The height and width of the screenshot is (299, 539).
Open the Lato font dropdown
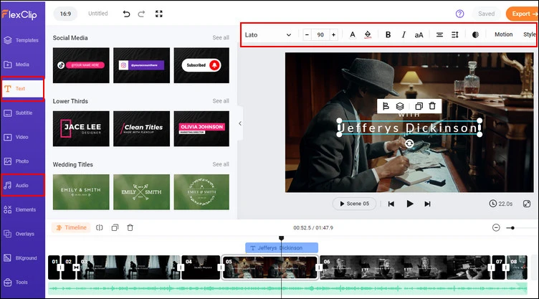268,34
